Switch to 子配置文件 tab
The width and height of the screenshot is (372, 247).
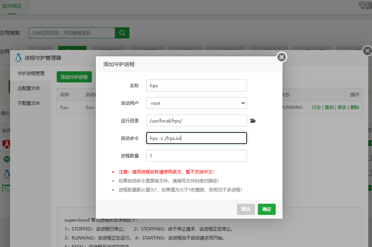click(29, 103)
